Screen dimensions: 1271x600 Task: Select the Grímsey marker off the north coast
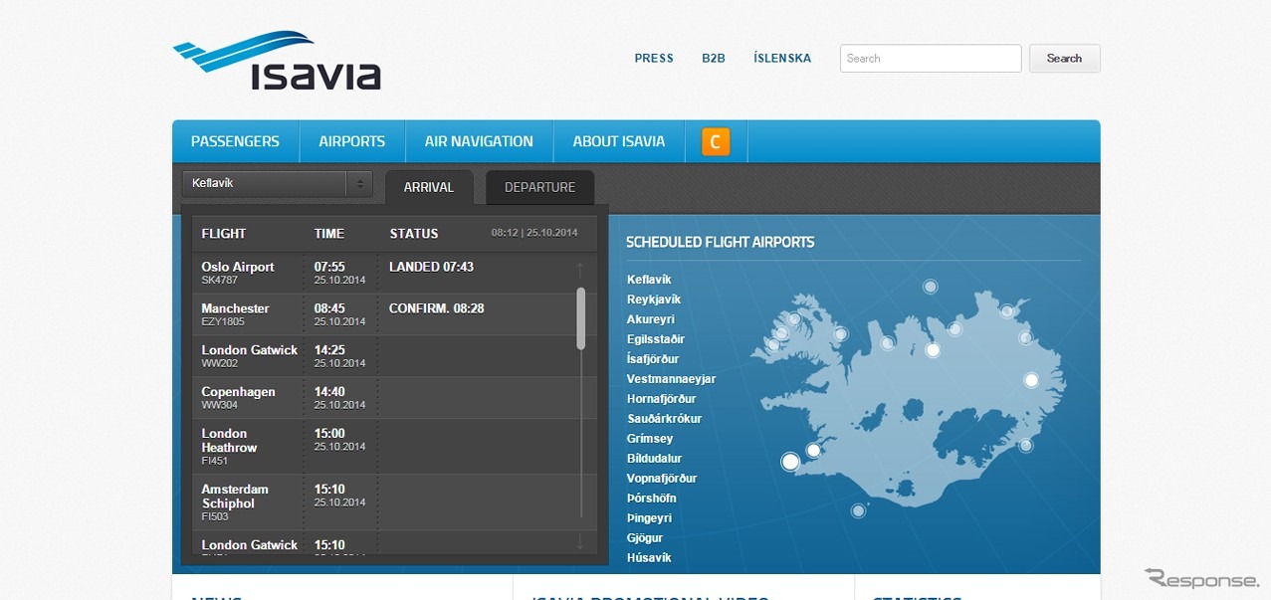pyautogui.click(x=930, y=287)
